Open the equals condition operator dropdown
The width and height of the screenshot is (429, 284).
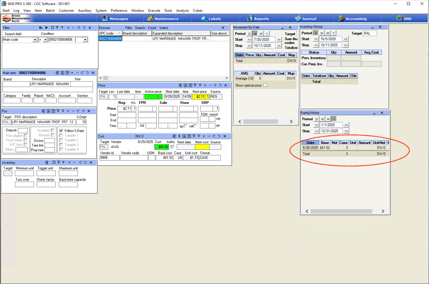pyautogui.click(x=45, y=40)
